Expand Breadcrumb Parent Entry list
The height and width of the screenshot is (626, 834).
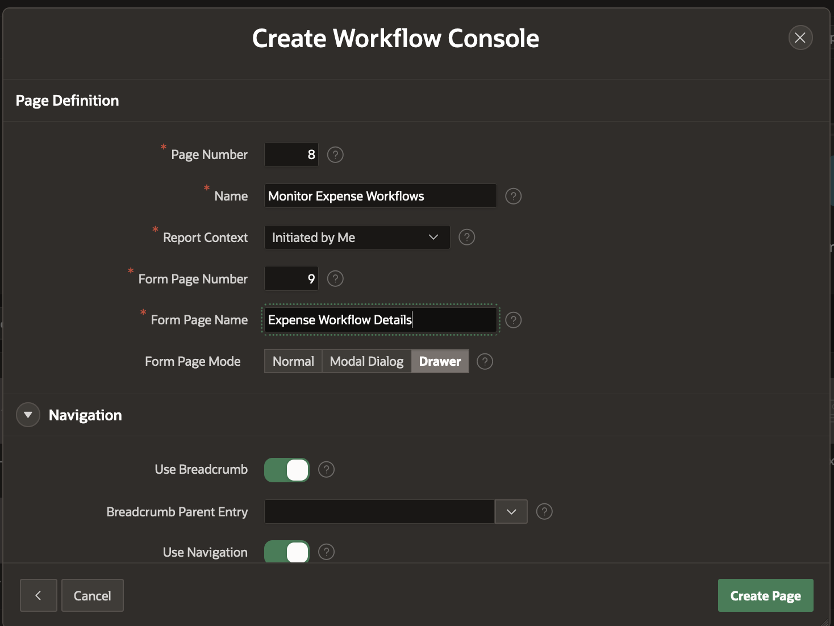[511, 511]
